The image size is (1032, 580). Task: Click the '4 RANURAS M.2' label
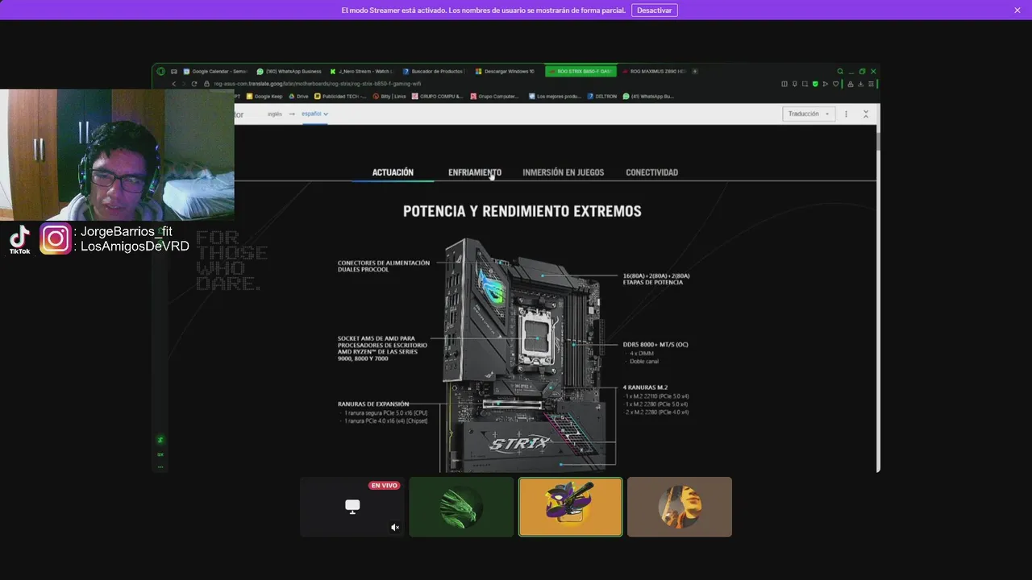click(x=645, y=387)
